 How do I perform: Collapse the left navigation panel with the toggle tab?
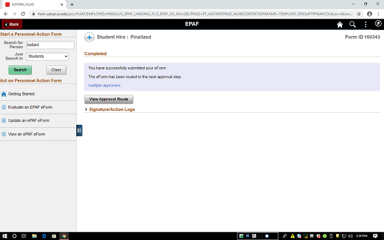click(79, 130)
